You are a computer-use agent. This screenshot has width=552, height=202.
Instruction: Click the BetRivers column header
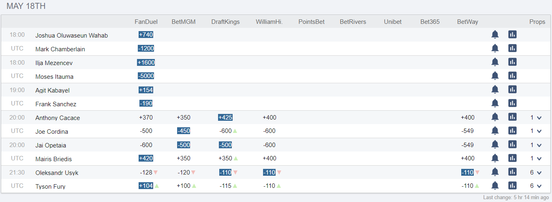click(353, 22)
